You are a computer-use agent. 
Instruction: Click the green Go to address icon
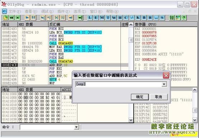(80, 18)
